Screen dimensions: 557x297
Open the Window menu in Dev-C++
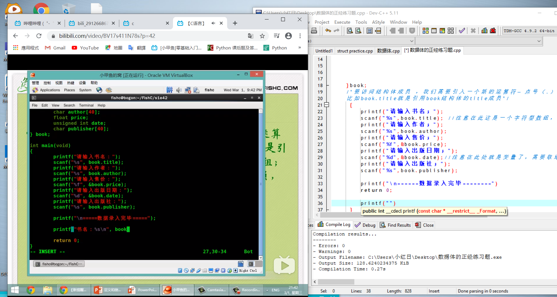(398, 22)
